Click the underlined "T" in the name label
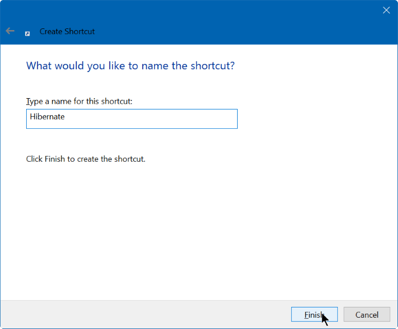The width and height of the screenshot is (398, 329). (28, 101)
